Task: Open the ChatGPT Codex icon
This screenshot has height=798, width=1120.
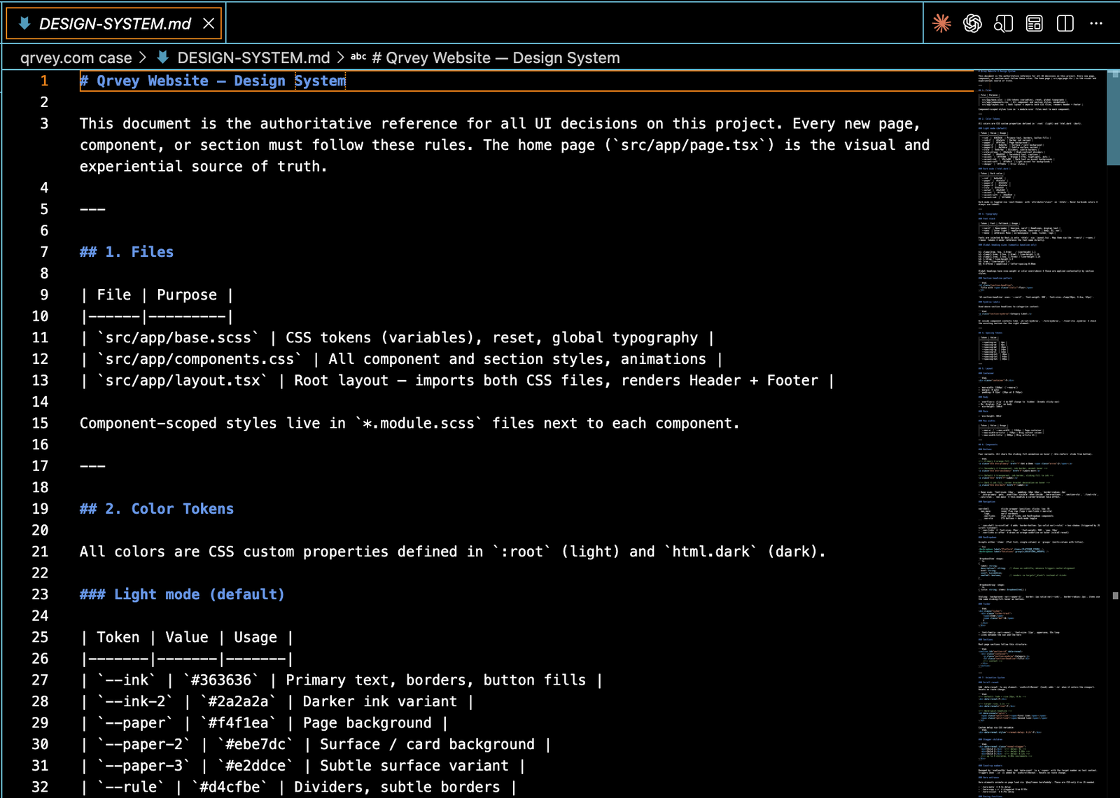Action: click(972, 23)
